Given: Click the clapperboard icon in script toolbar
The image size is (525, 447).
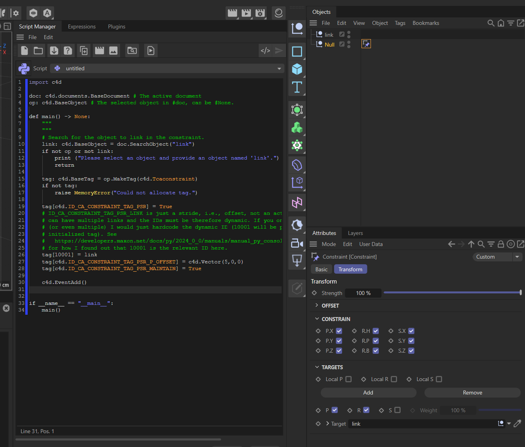Looking at the screenshot, I should tap(100, 51).
